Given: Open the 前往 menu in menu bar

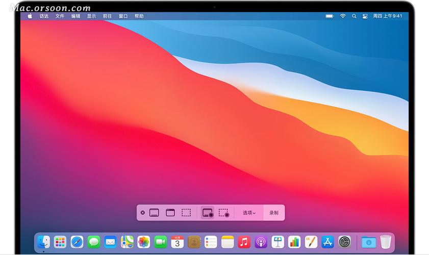Looking at the screenshot, I should 107,16.
